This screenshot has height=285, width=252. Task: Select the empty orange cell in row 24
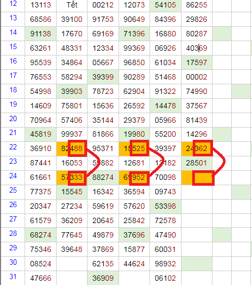click(196, 177)
